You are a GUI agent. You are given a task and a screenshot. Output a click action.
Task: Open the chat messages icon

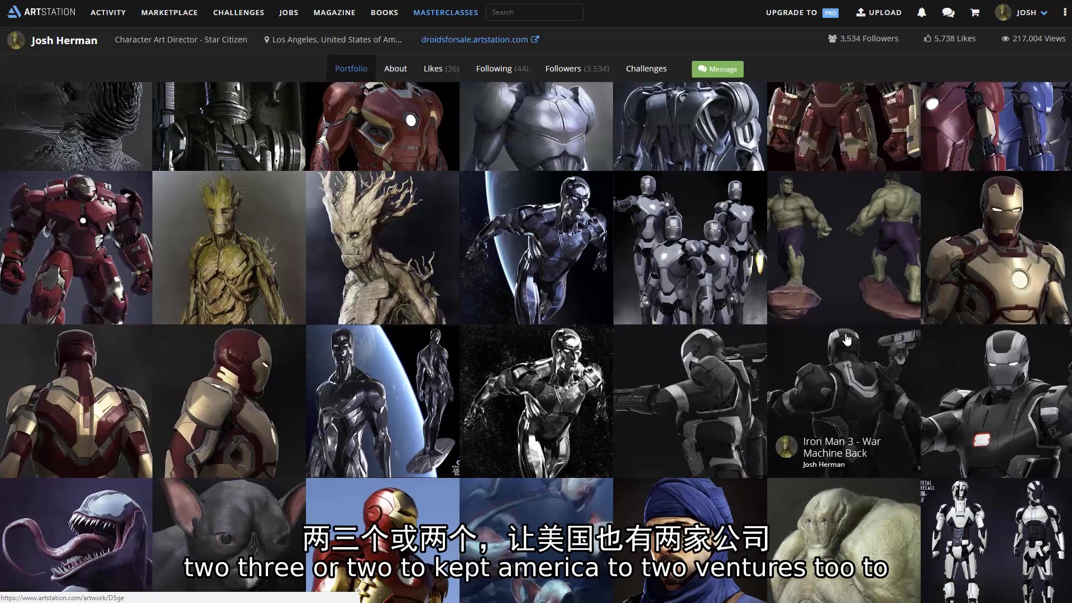pos(948,12)
